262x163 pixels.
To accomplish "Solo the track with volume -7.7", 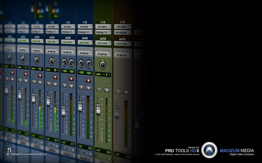I will (x=65, y=86).
